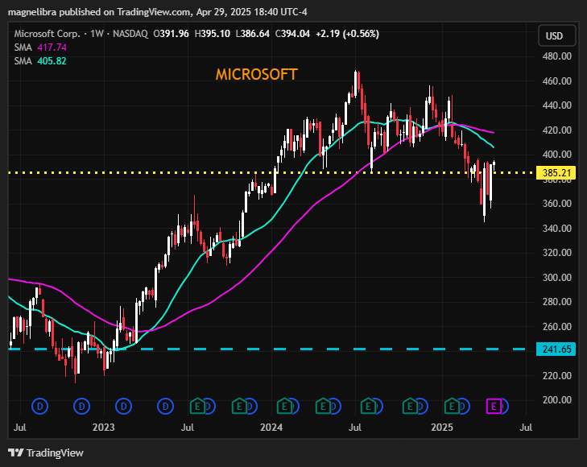Viewport: 587px width, 467px height.
Task: Click the 220.00 price axis label
Action: pyautogui.click(x=556, y=375)
